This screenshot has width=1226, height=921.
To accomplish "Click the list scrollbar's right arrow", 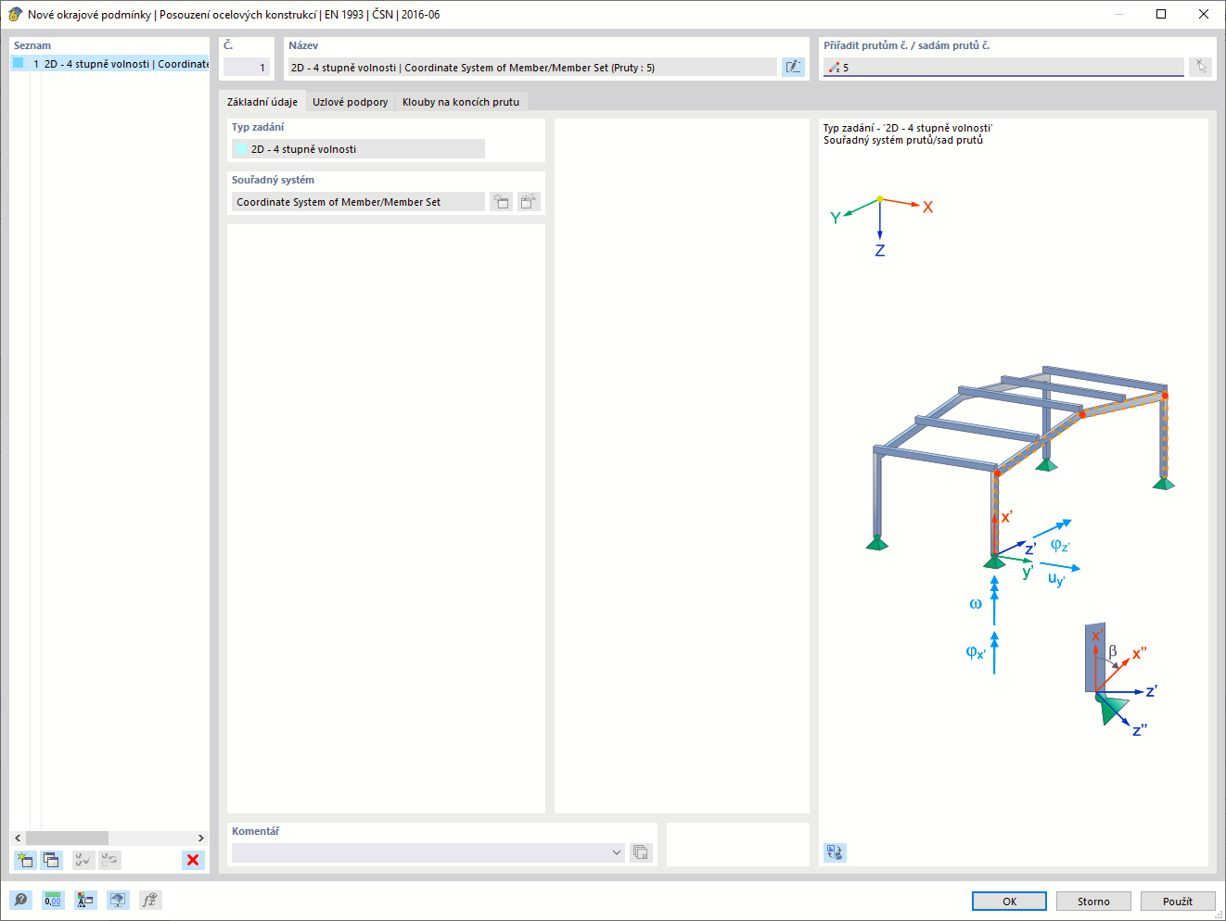I will click(x=200, y=838).
